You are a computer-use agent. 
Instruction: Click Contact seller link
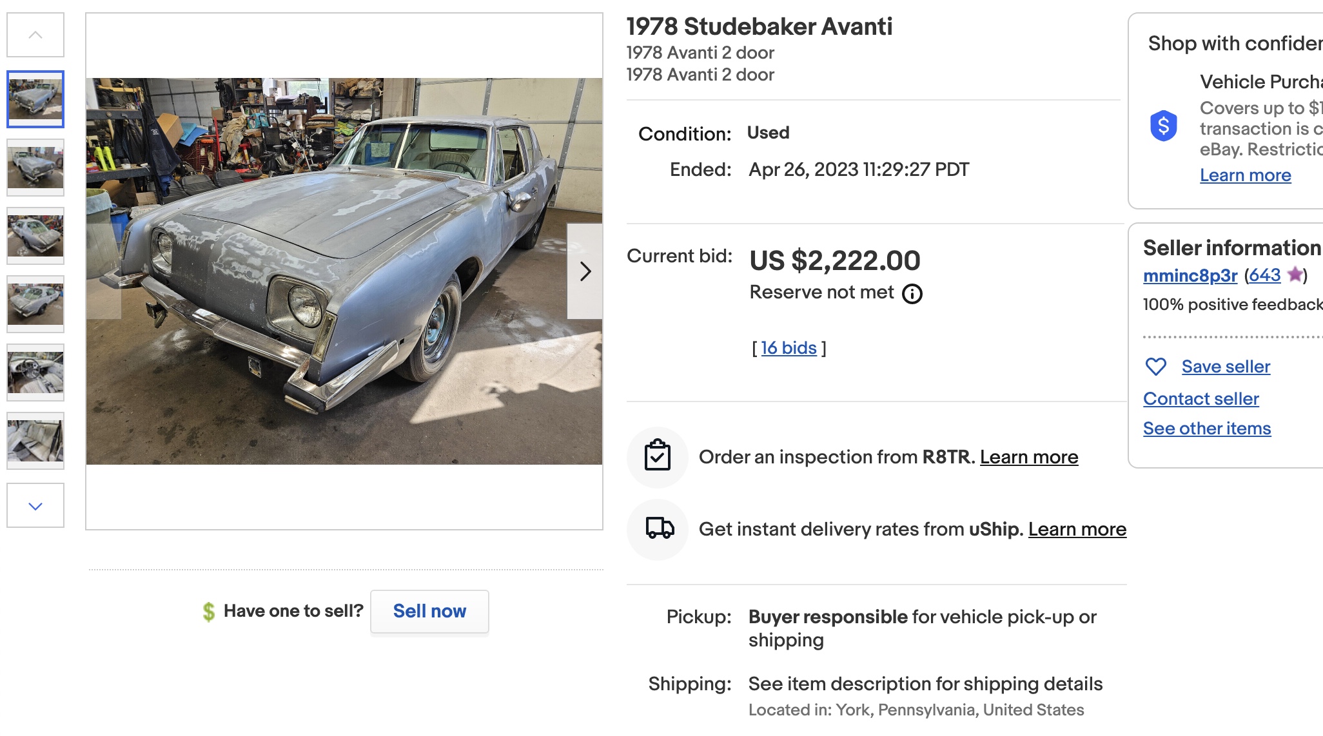pyautogui.click(x=1200, y=399)
